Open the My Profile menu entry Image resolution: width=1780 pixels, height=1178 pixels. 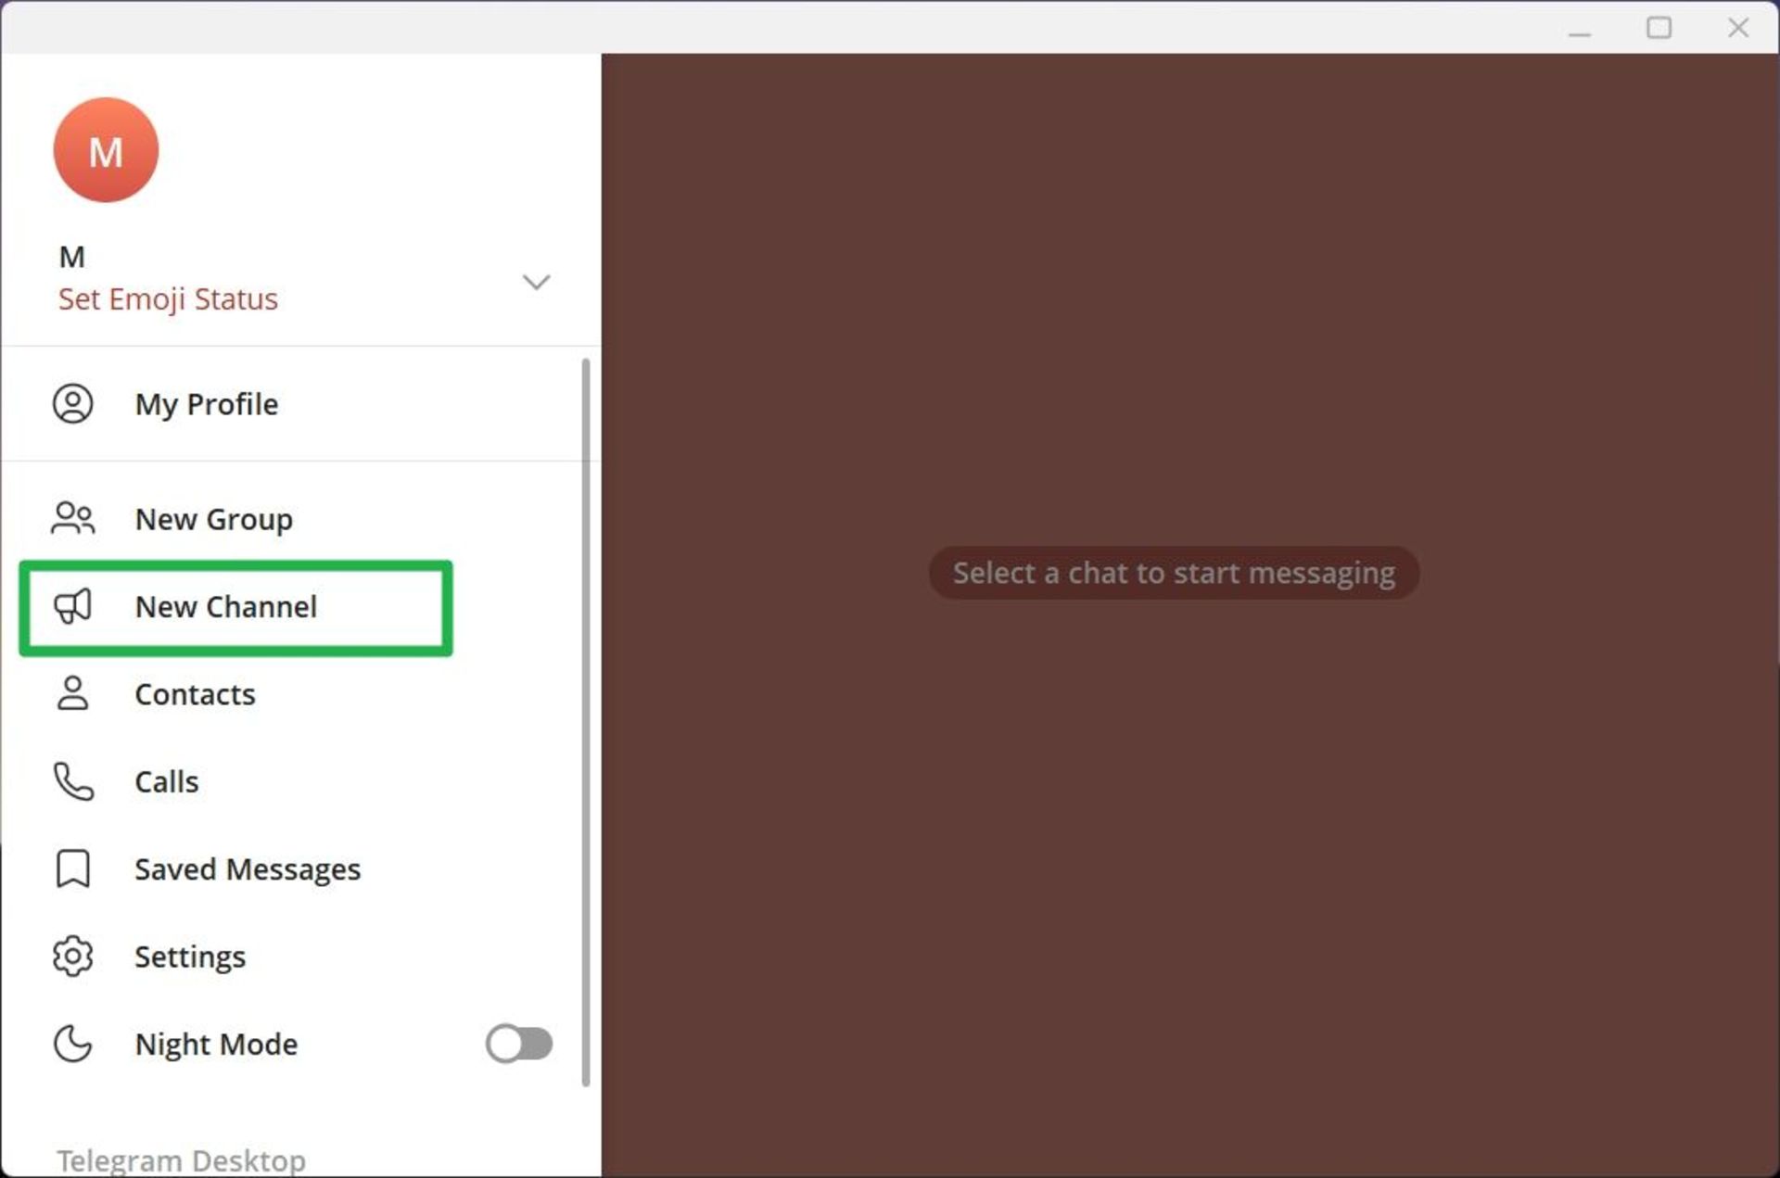tap(207, 404)
